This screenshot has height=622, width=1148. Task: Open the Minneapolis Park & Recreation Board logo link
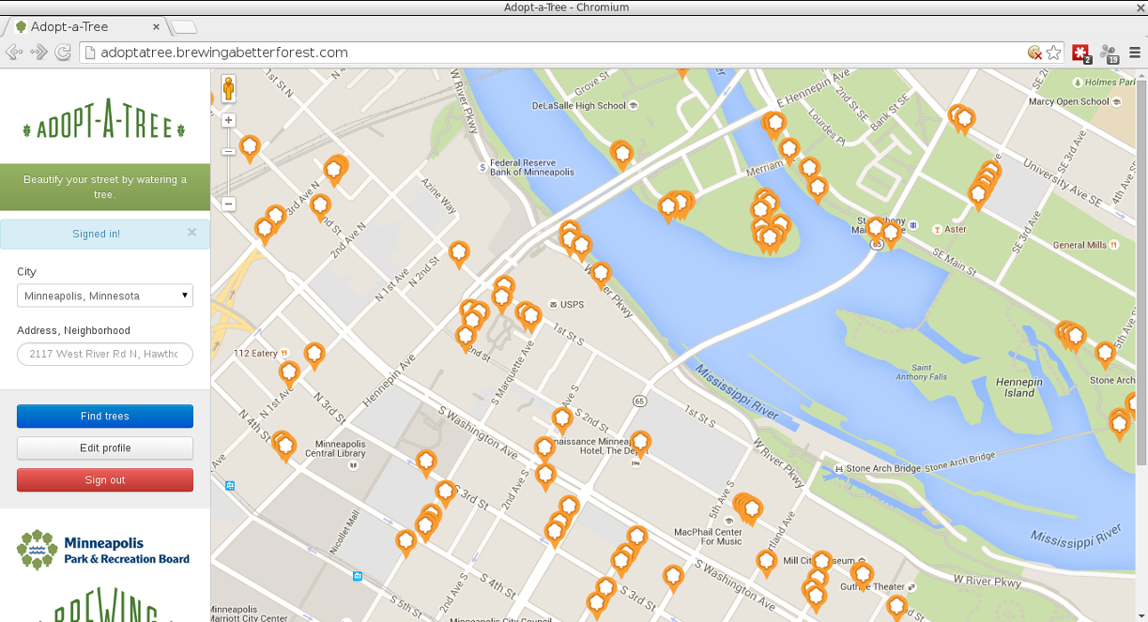coord(103,550)
